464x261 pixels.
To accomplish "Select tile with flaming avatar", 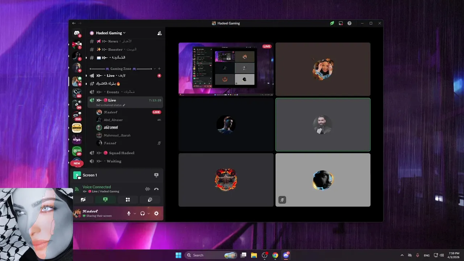I will 226,180.
